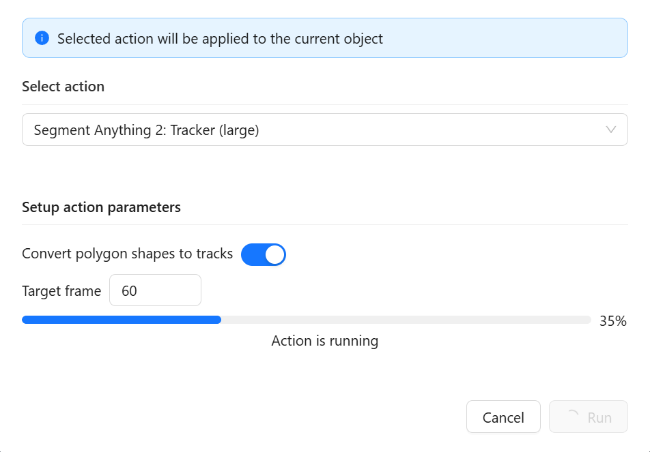Click the disabled Run button label
The width and height of the screenshot is (650, 452).
(x=599, y=418)
